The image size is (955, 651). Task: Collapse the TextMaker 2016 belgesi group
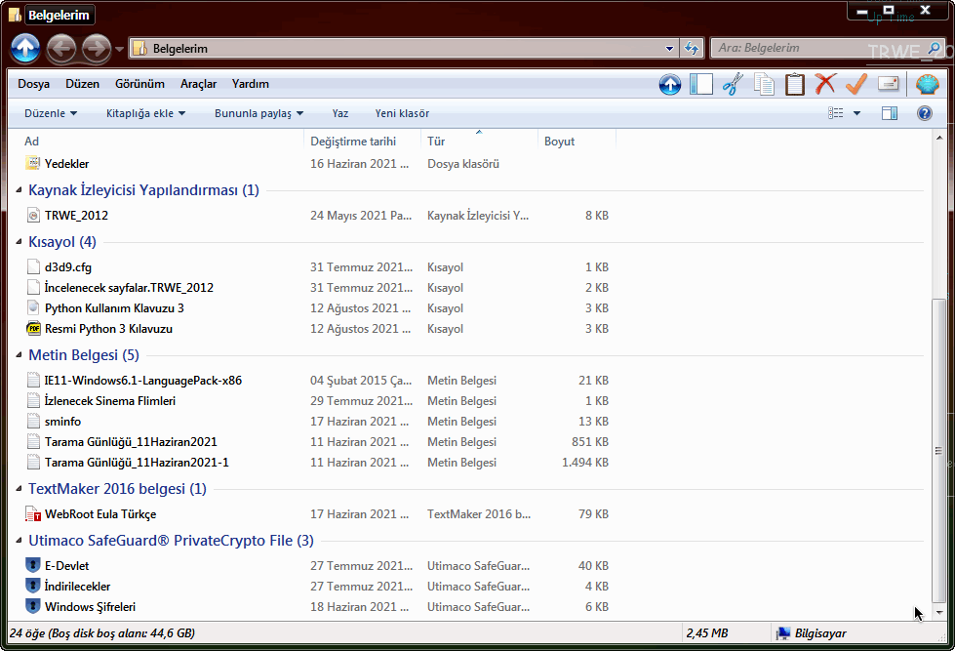coord(19,489)
